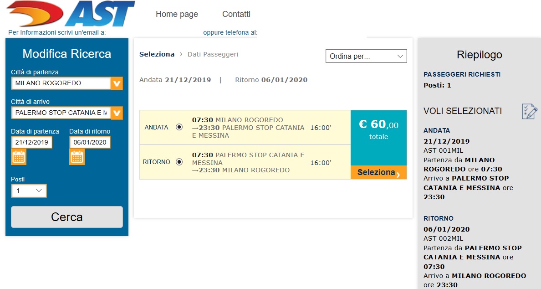Click the Seleziona breadcrumb step

157,54
